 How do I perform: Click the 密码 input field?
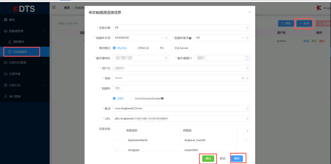tap(182, 78)
